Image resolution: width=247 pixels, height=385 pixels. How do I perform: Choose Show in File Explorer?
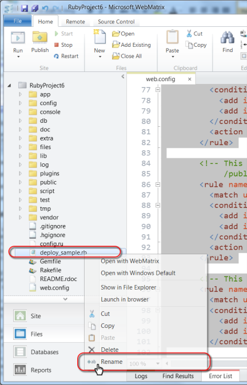[128, 287]
